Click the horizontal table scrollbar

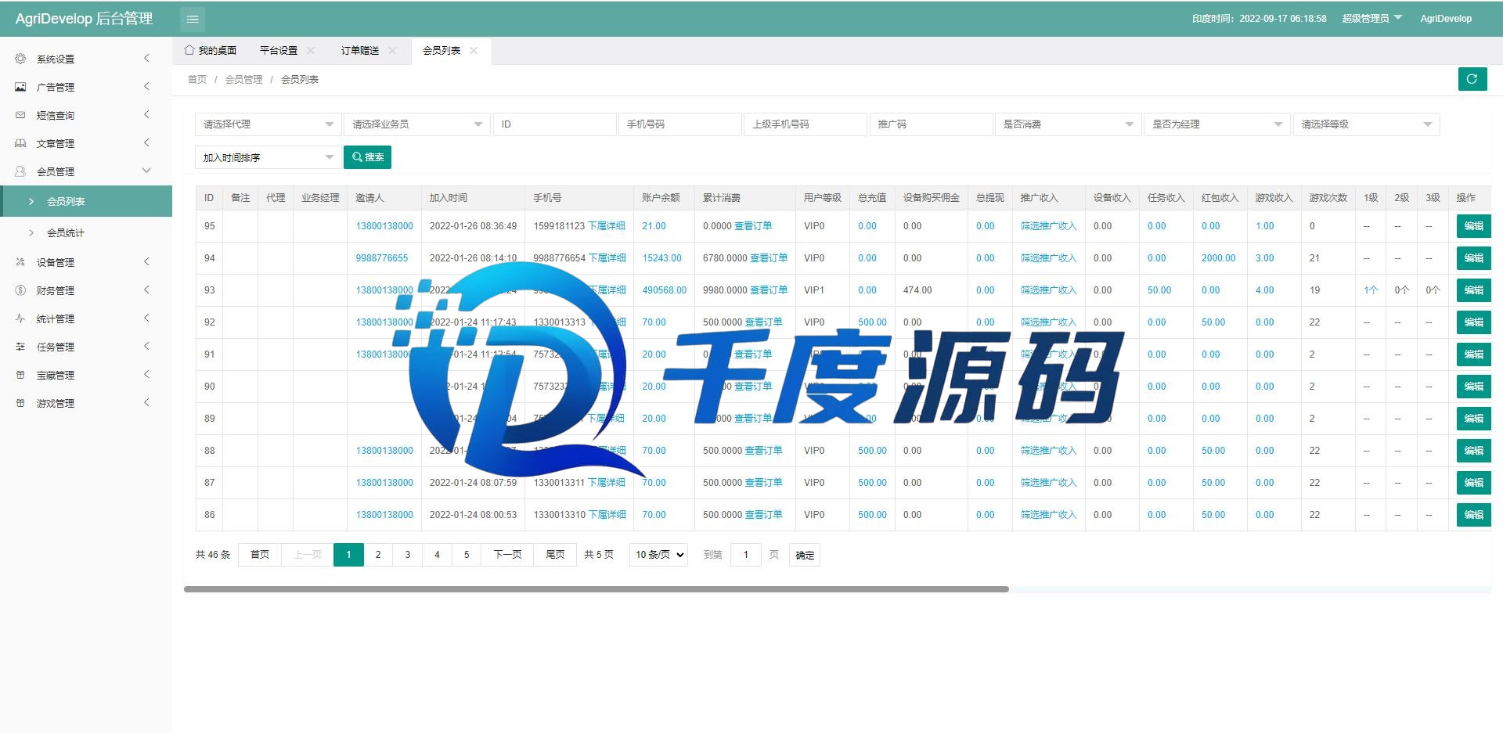tap(597, 589)
